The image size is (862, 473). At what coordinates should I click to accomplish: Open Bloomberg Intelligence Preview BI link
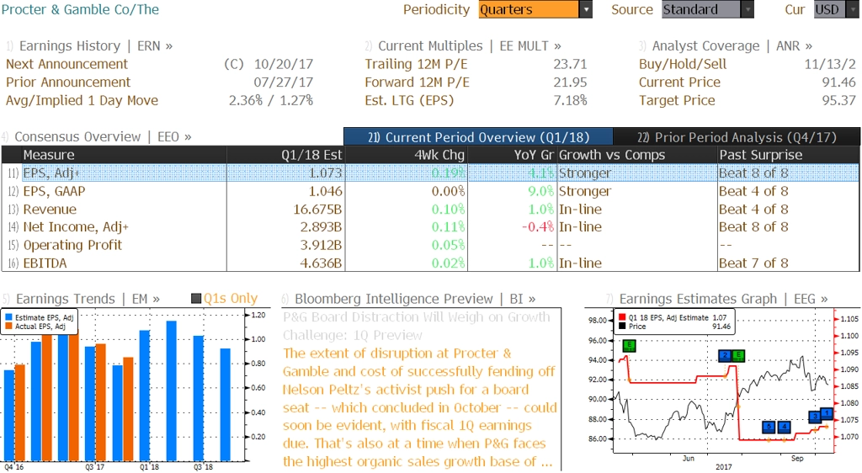(x=415, y=298)
